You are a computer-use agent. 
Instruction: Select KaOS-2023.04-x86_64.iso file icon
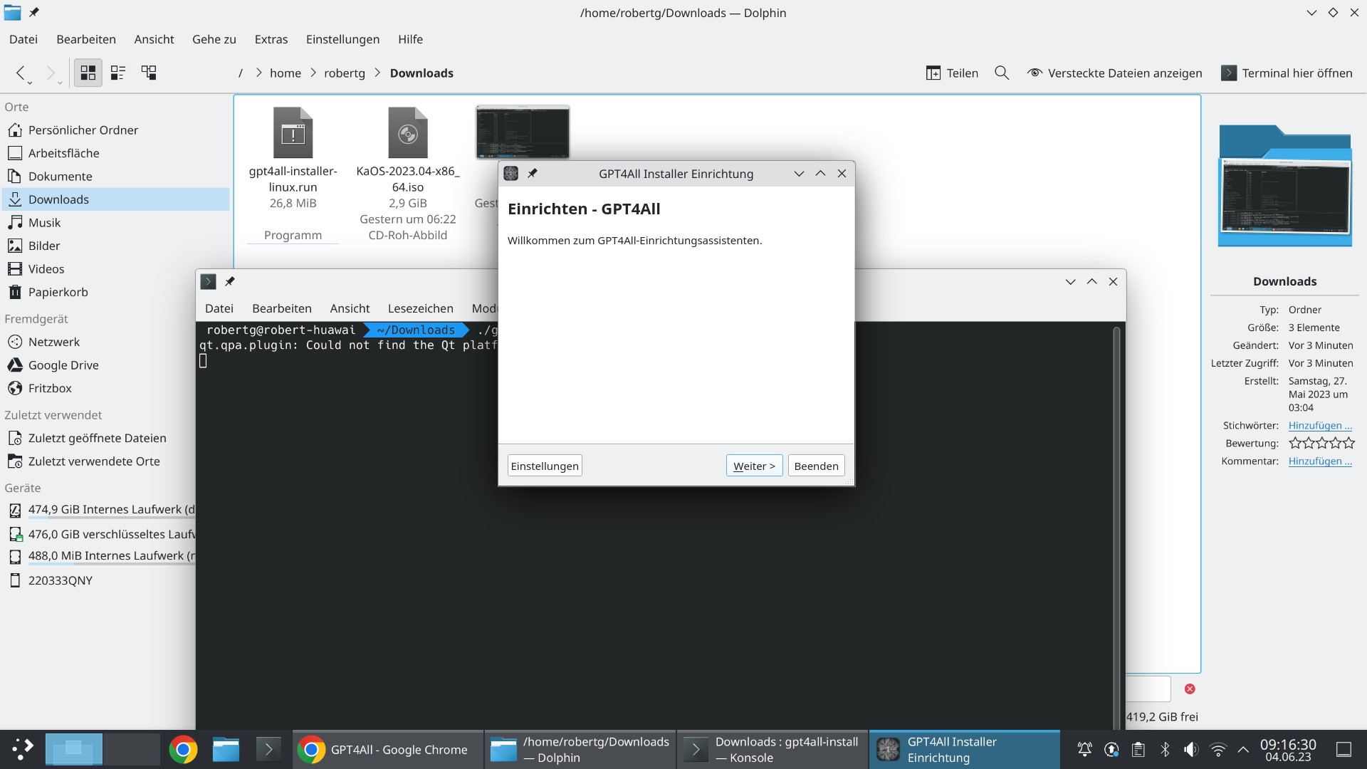(408, 133)
